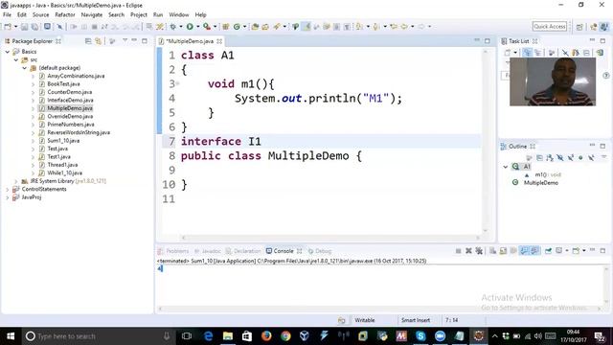Collapse the src folder node
Viewport: 613px width, 345px height.
(16, 59)
